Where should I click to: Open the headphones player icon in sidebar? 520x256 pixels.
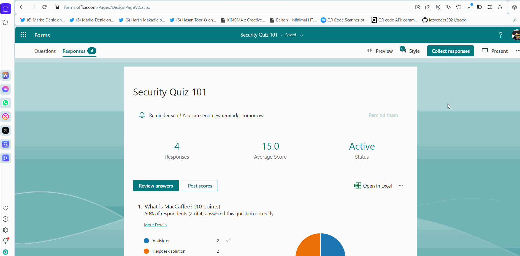[x=6, y=144]
